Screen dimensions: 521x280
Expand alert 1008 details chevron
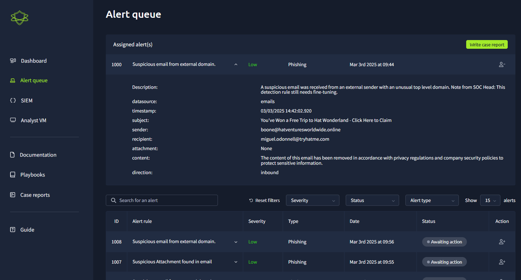(x=236, y=242)
